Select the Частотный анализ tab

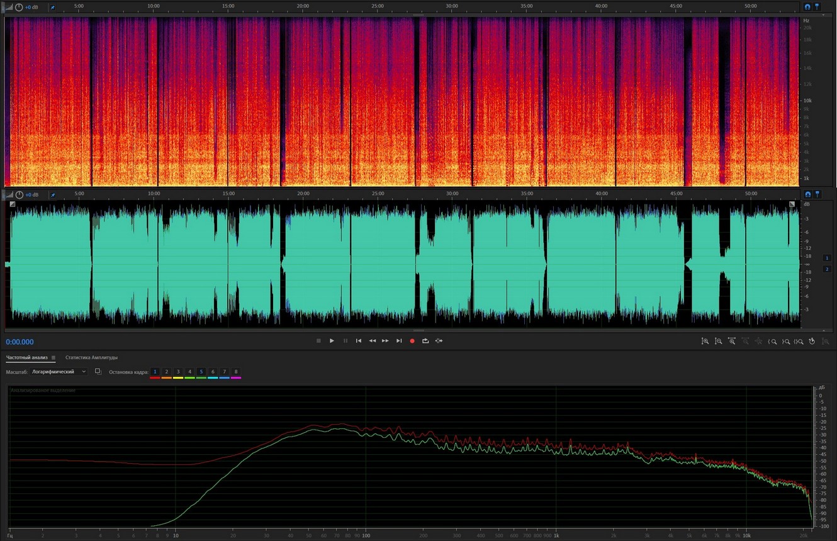point(27,357)
